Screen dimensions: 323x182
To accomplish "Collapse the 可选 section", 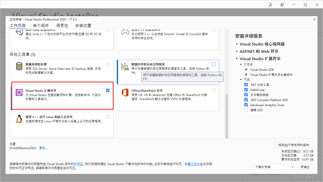I will point(241,80).
